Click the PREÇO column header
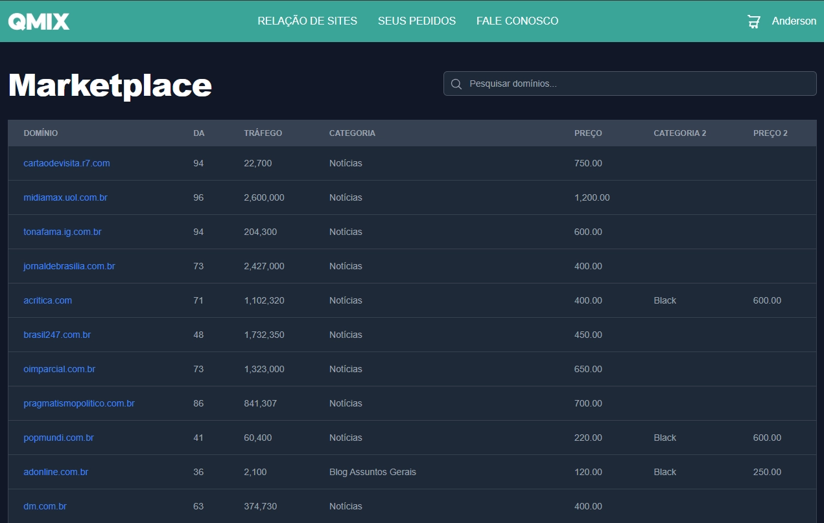The image size is (824, 523). point(588,133)
